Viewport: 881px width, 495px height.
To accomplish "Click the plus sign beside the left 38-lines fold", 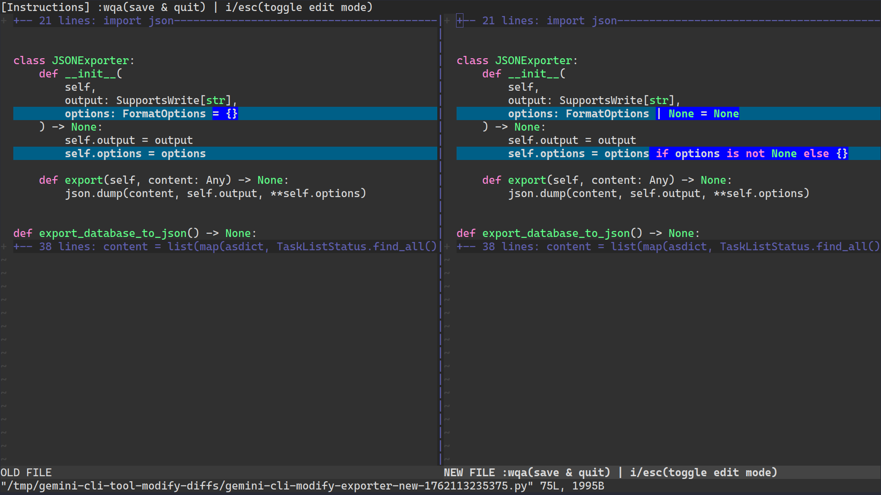I will point(4,246).
